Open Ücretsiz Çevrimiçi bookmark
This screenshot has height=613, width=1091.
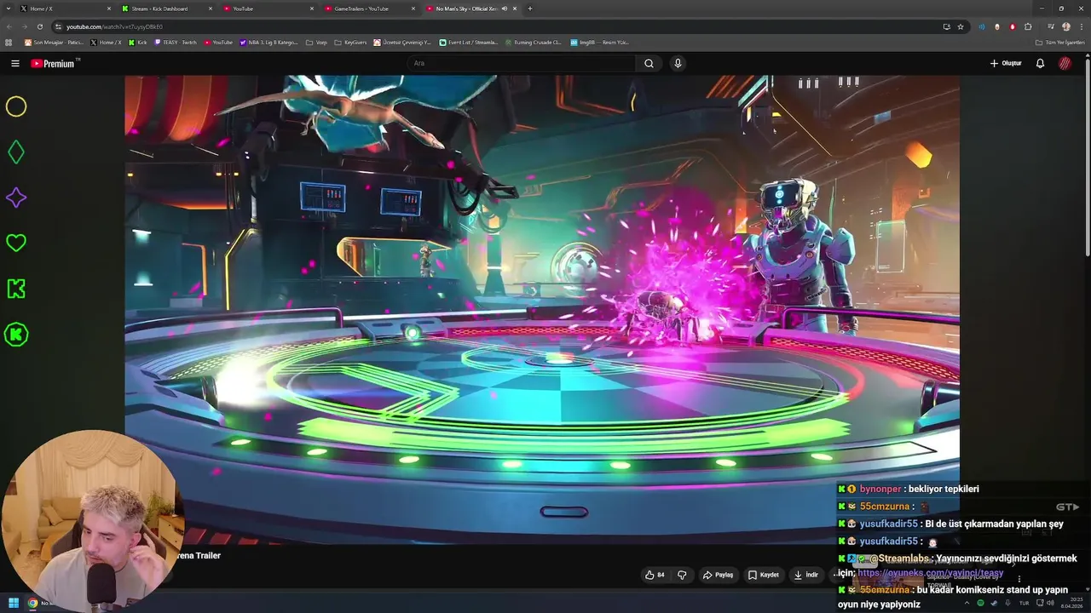tap(403, 42)
